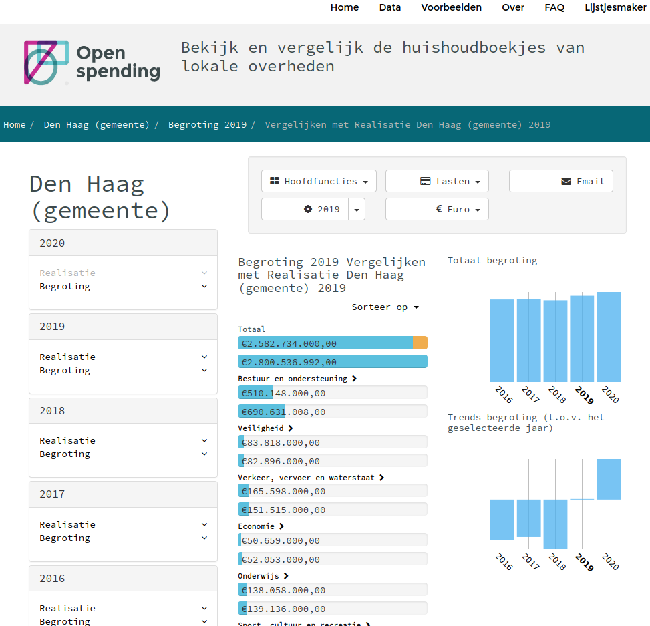This screenshot has width=650, height=626.
Task: Click 2020 bar in Trends begroting chart
Action: click(x=609, y=479)
